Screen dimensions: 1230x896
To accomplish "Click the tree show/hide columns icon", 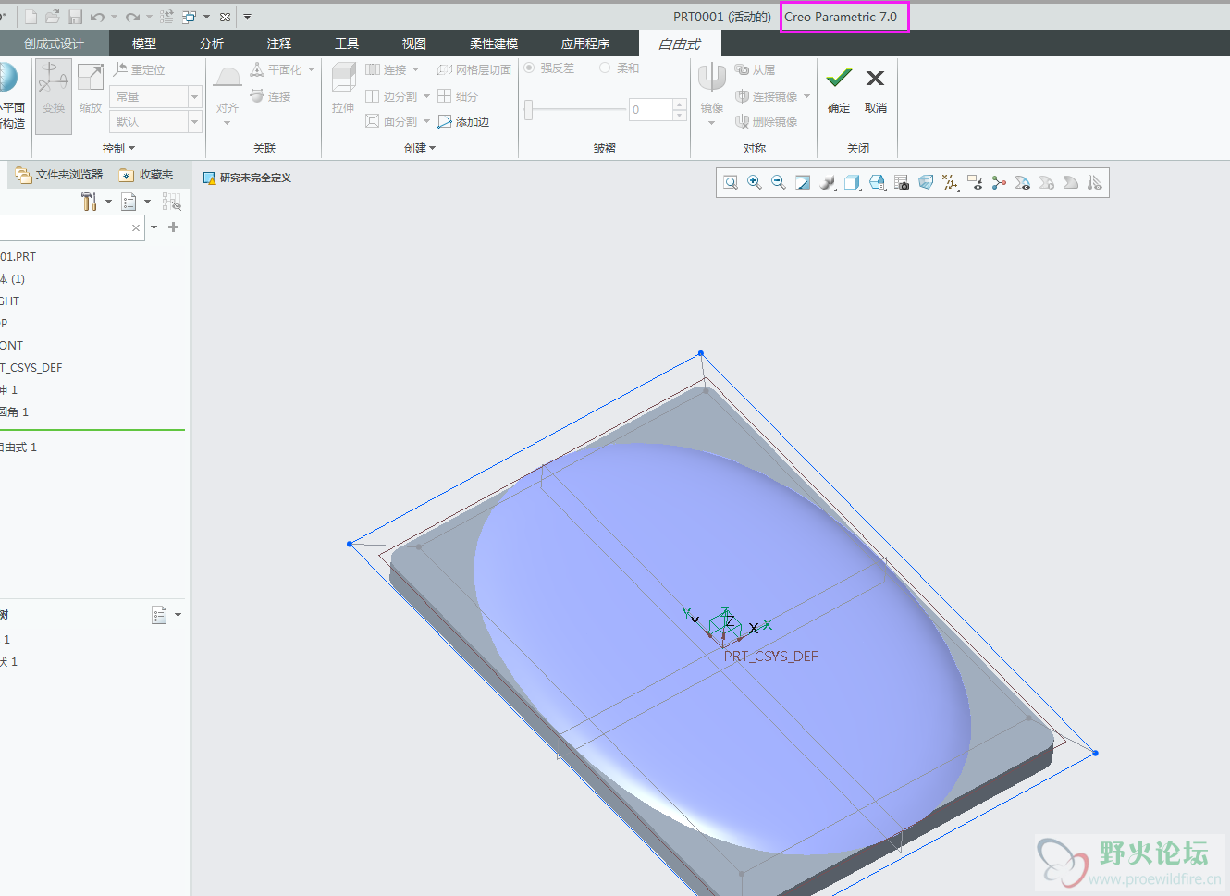I will coord(171,202).
